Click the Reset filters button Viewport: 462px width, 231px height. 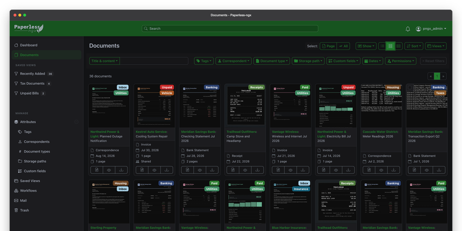[x=433, y=61]
